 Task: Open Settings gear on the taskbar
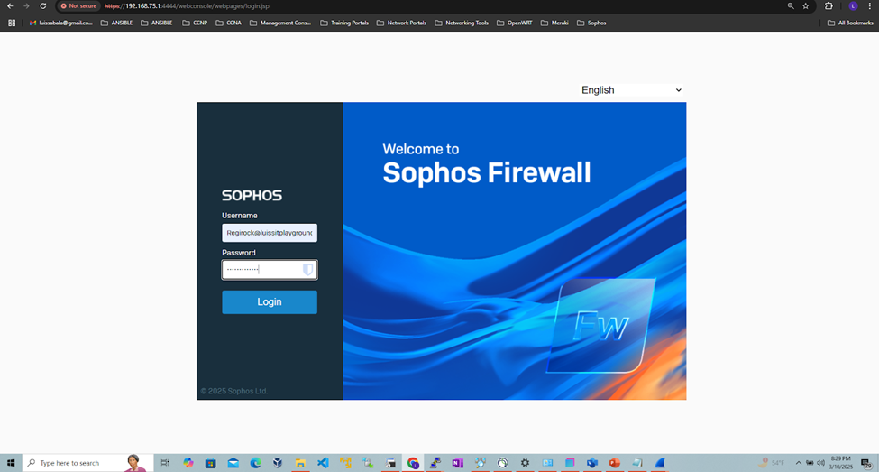pos(525,463)
